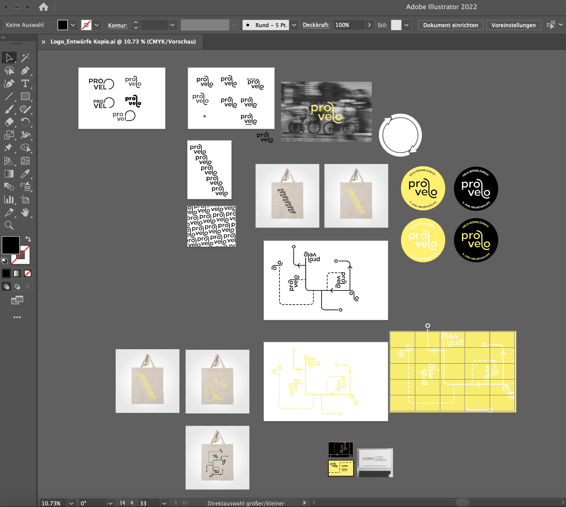
Task: Open Deckkraft transparency panel link
Action: point(316,25)
